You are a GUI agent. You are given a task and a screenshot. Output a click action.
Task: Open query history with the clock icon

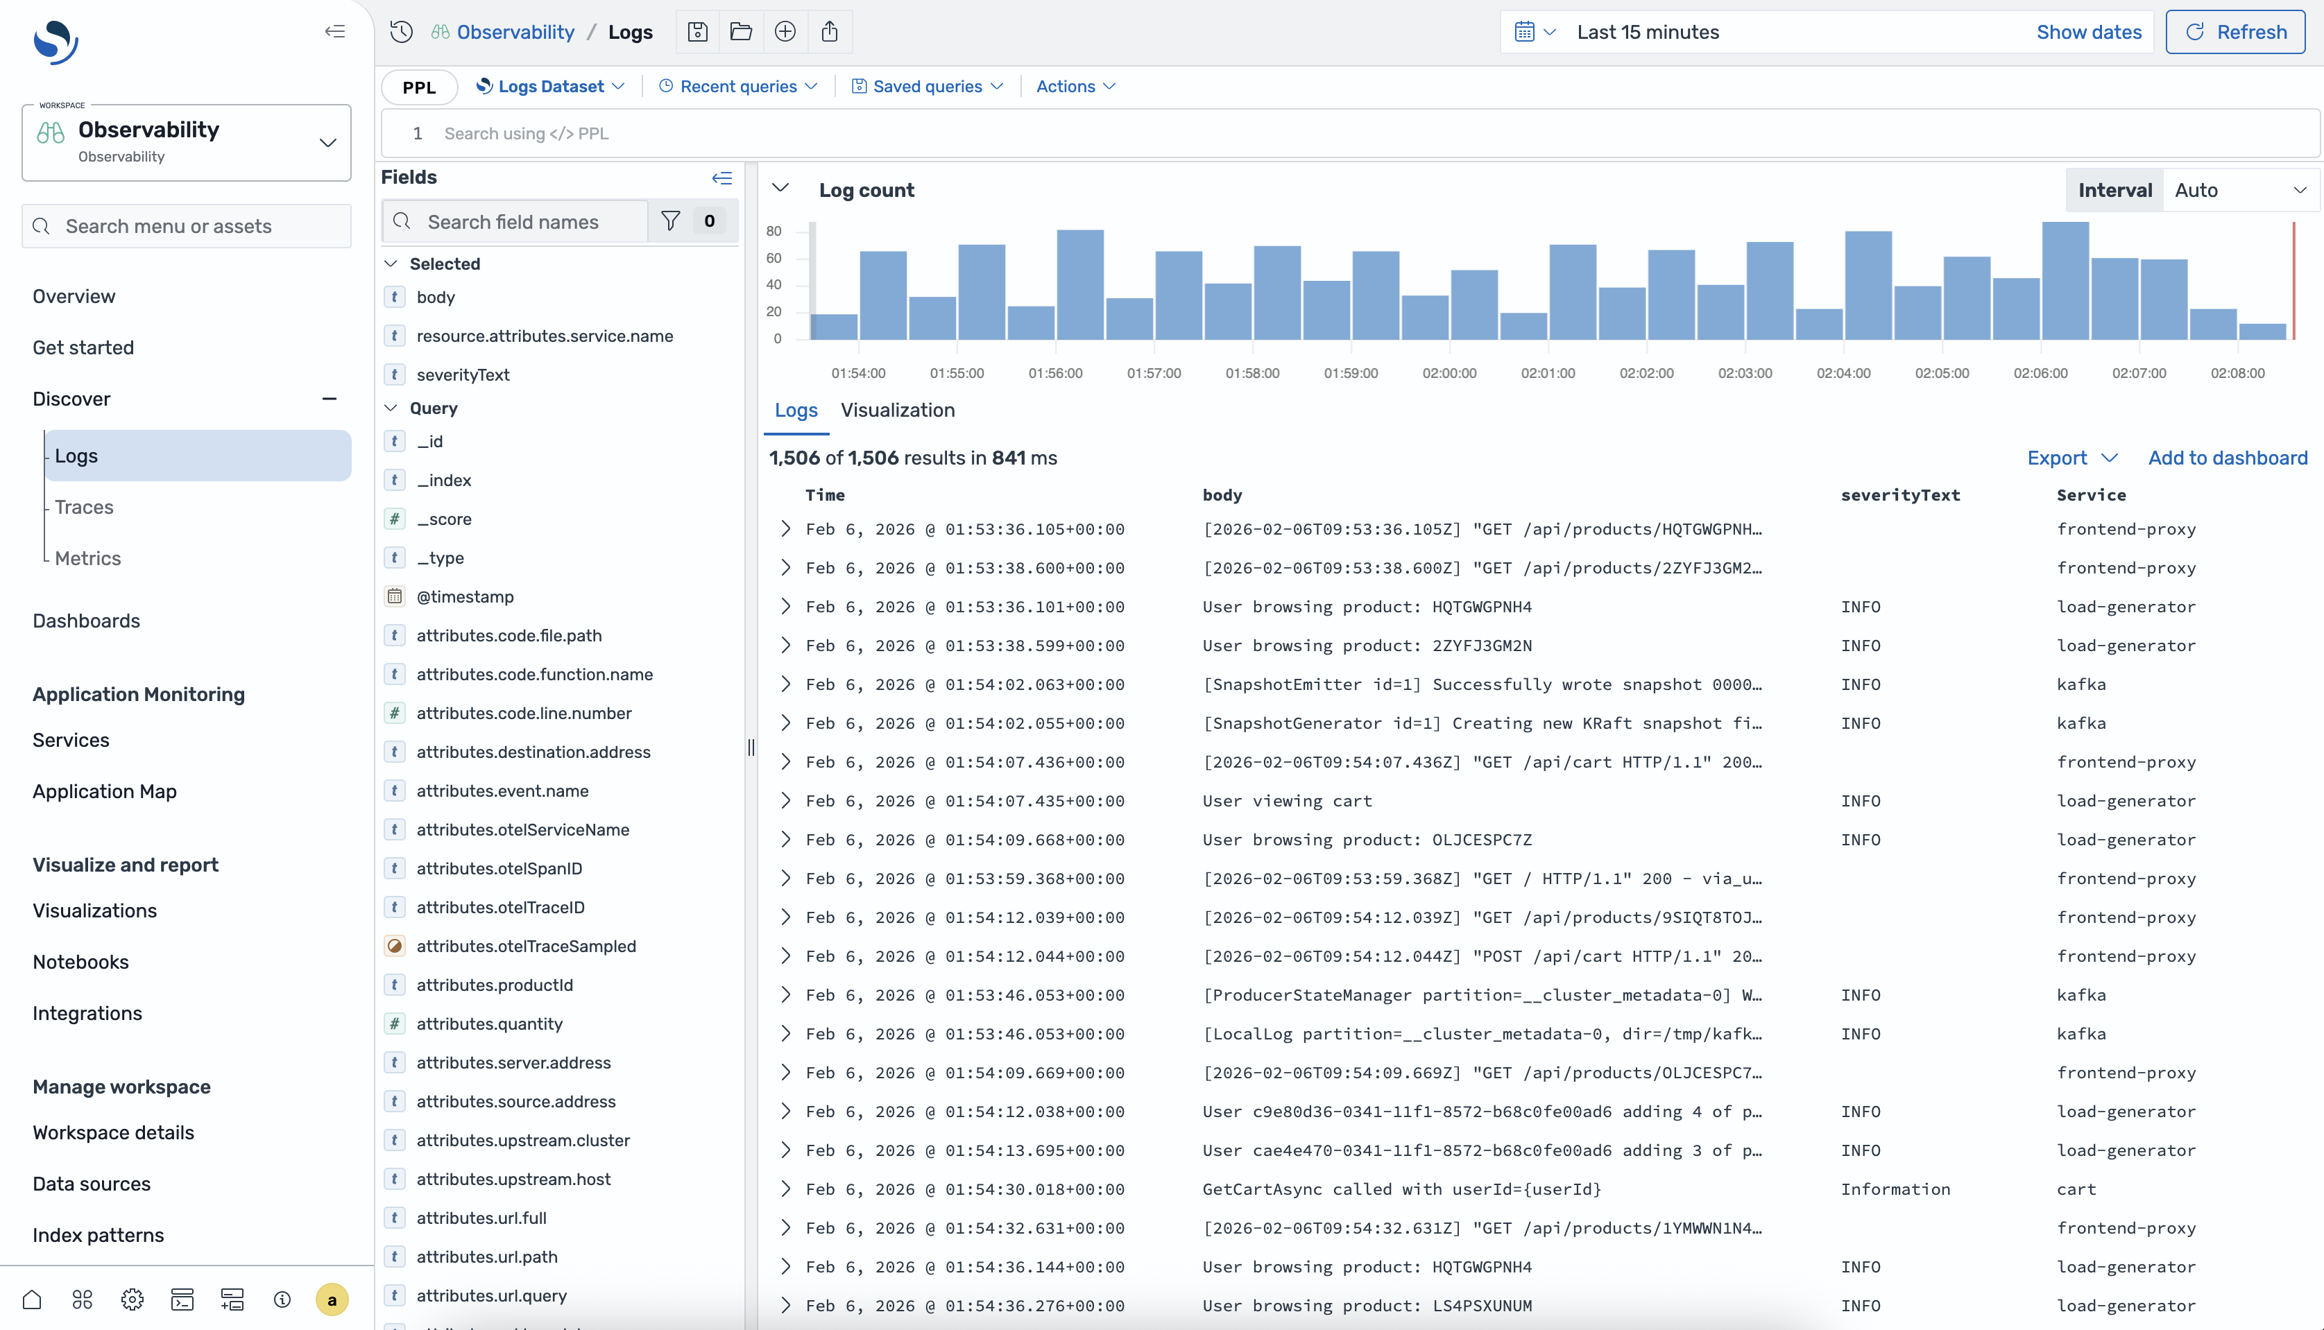point(400,31)
